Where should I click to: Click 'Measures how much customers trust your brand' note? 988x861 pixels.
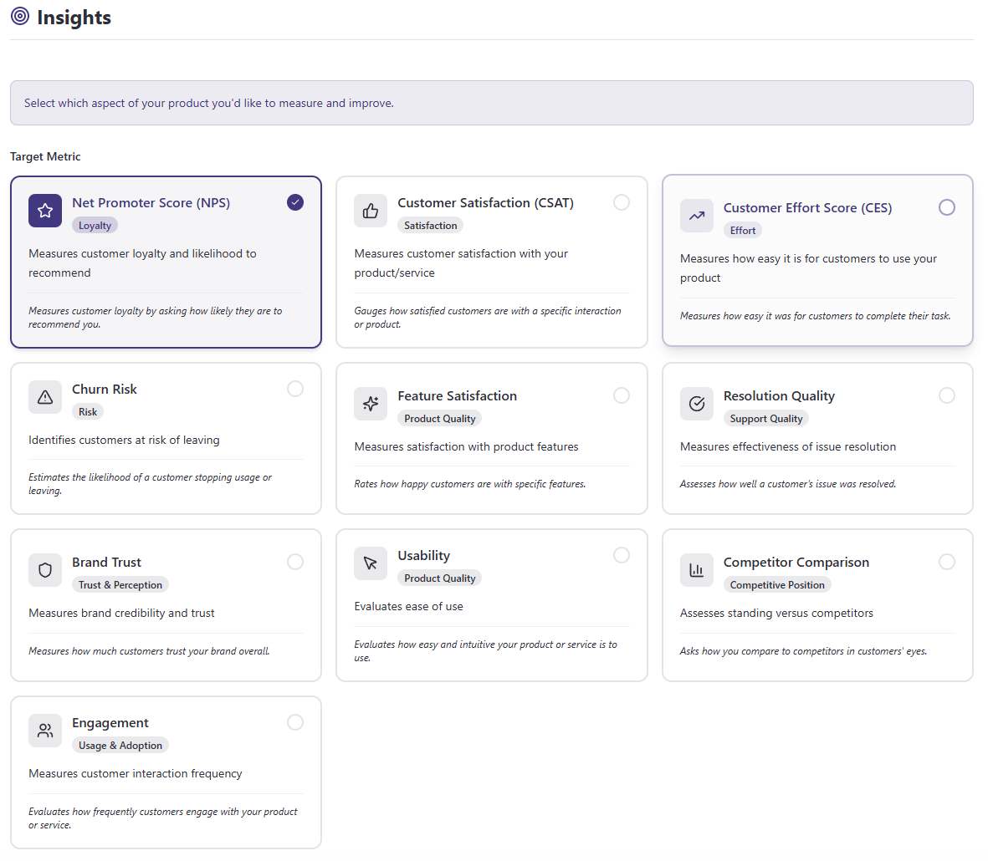(x=149, y=651)
